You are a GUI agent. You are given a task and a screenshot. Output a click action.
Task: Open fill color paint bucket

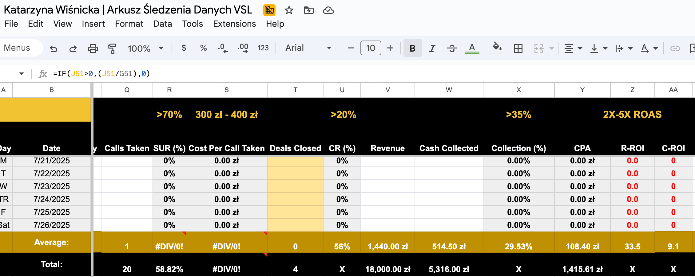click(497, 48)
